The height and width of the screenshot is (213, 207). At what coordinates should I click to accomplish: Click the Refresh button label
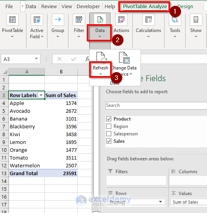click(x=100, y=67)
